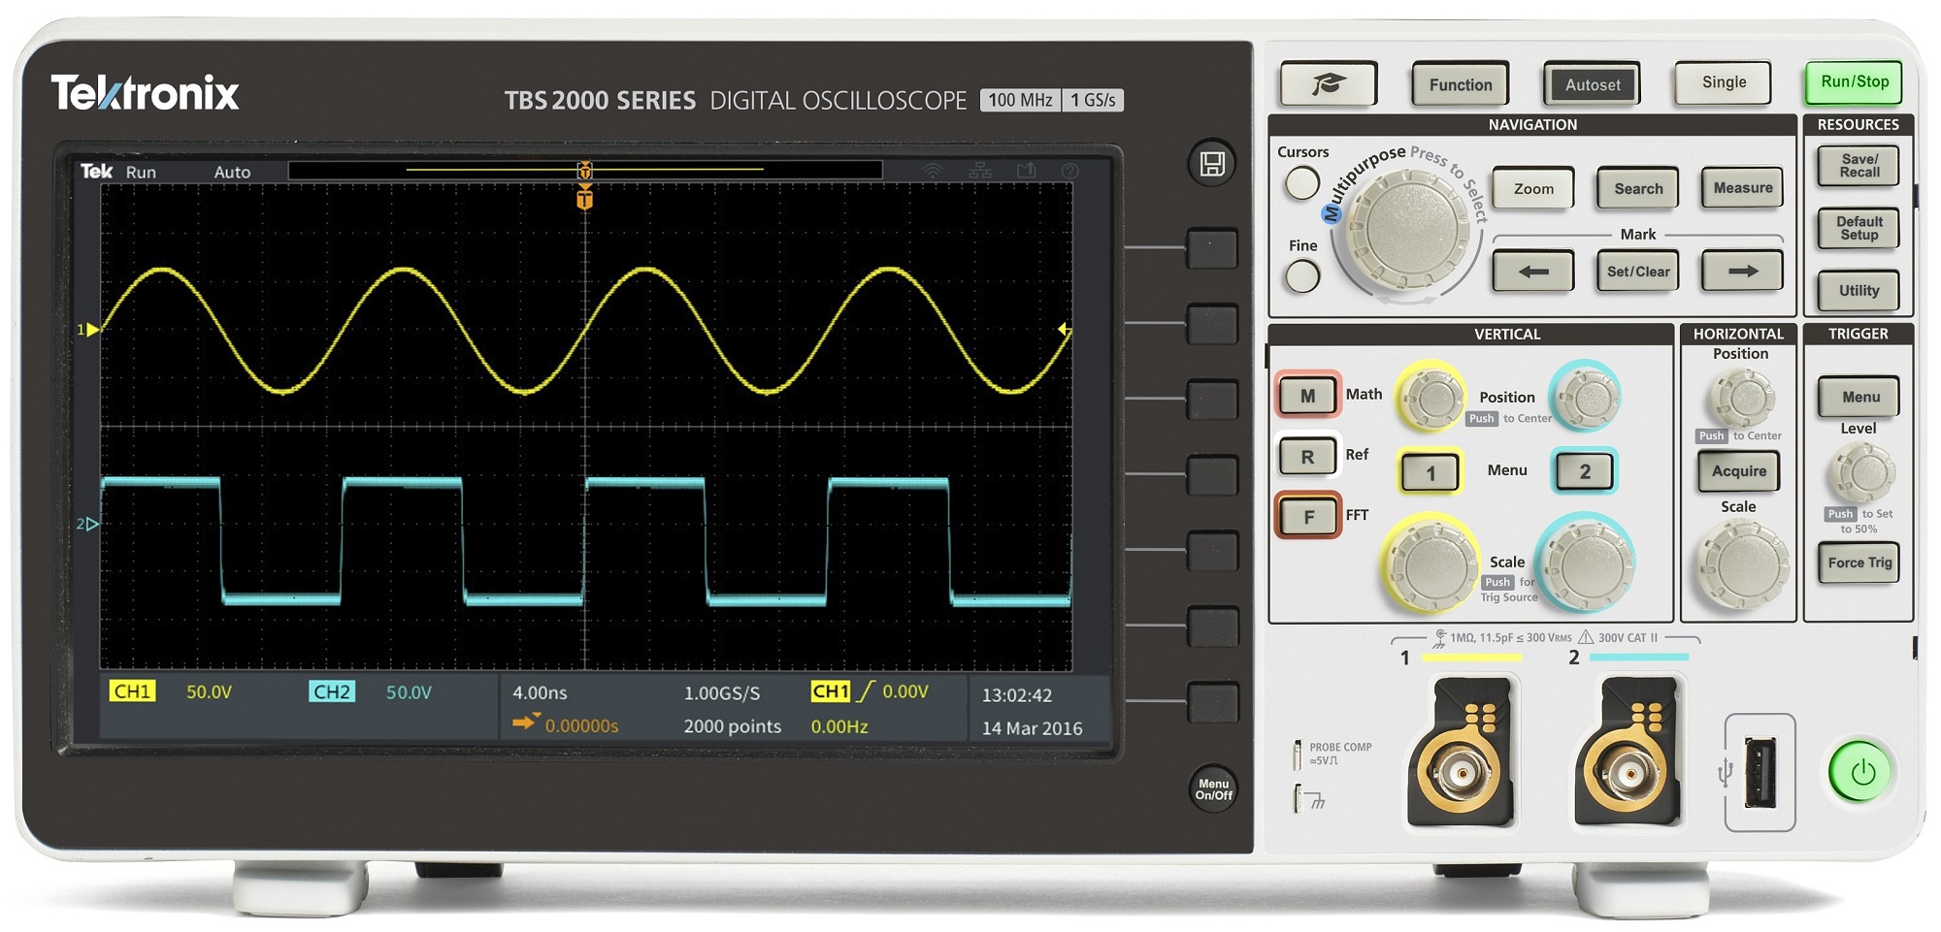Open the channel 2 menu button
Viewport: 1941px width, 932px height.
click(1584, 472)
